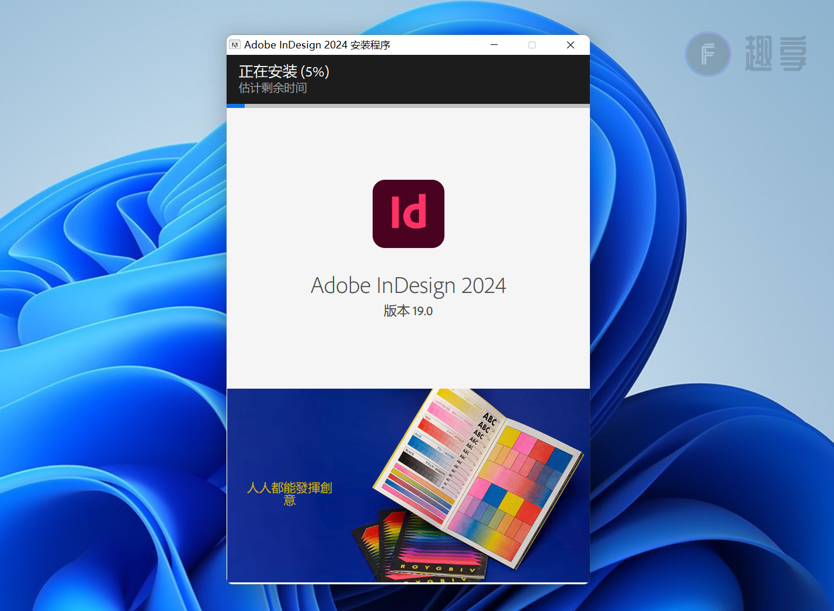
Task: Click the '估计剩余时间' label
Action: (273, 88)
